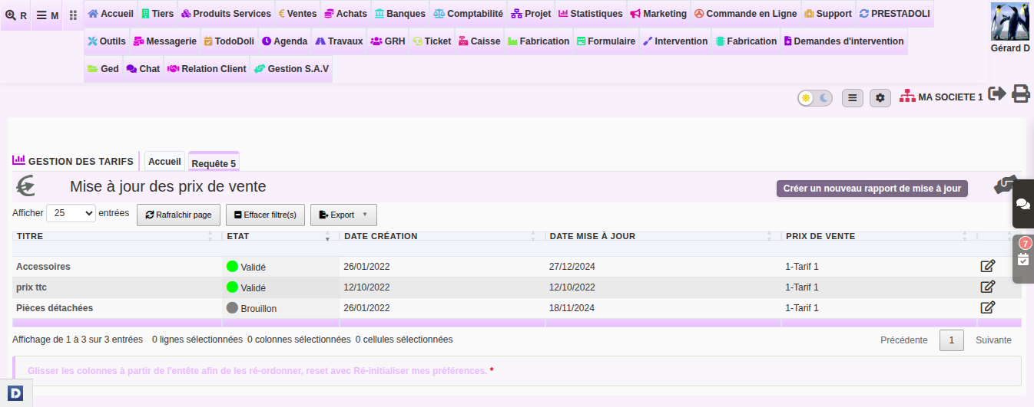
Task: Click the printer icon
Action: point(1021,94)
